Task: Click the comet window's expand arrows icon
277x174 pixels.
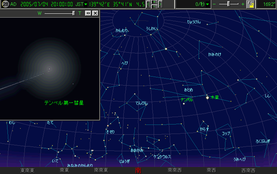Action: coord(88,13)
